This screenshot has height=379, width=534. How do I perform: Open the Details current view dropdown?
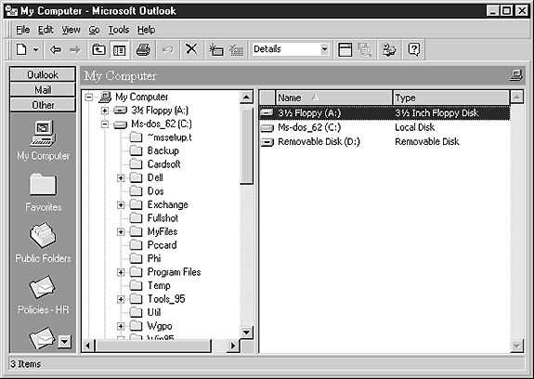pos(324,49)
